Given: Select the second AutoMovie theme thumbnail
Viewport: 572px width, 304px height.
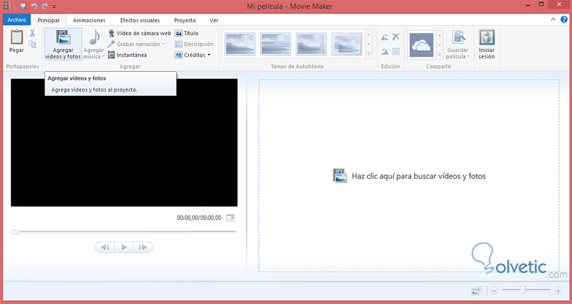Looking at the screenshot, I should pos(275,44).
